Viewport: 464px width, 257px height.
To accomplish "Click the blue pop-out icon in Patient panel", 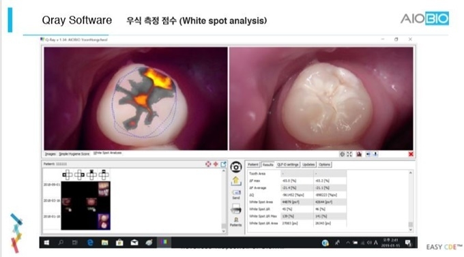I will pos(223,164).
